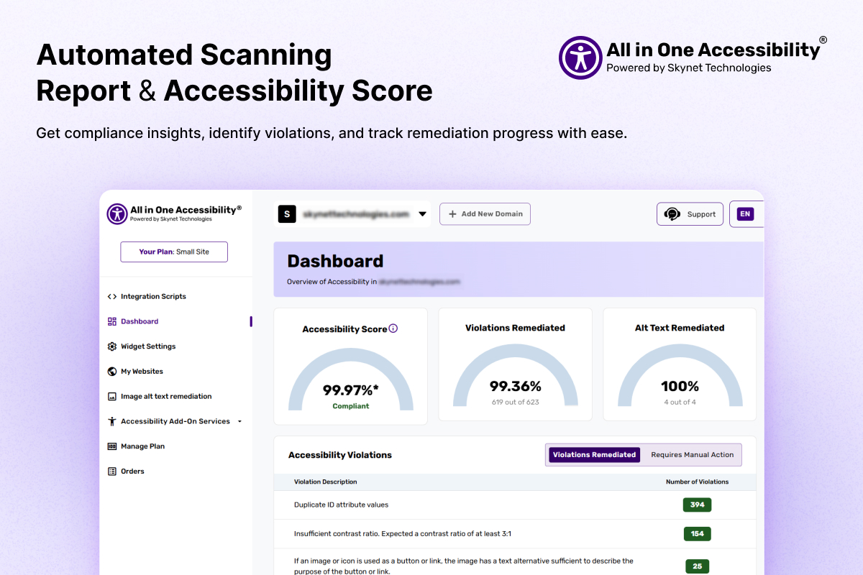Open the EN language selector

(x=745, y=214)
